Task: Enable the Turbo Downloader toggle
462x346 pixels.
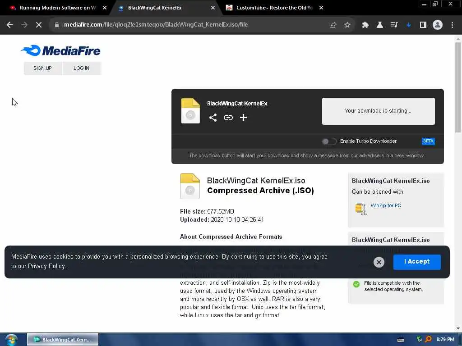Action: (x=329, y=141)
